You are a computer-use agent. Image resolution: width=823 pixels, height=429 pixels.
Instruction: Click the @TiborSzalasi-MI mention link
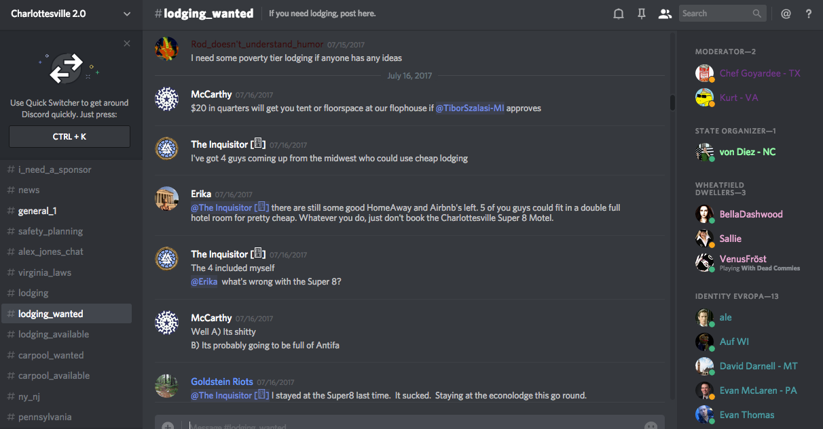pos(470,108)
